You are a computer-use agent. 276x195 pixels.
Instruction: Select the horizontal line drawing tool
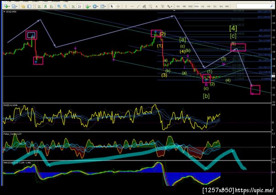[x=132, y=6]
